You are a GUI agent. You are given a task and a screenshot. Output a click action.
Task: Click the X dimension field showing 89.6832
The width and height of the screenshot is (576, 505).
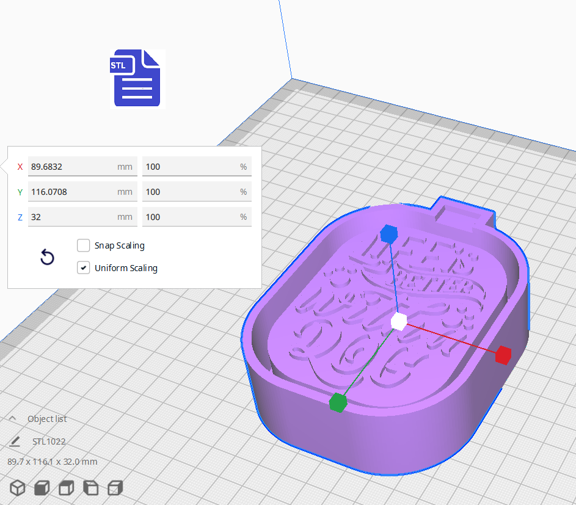pos(82,166)
